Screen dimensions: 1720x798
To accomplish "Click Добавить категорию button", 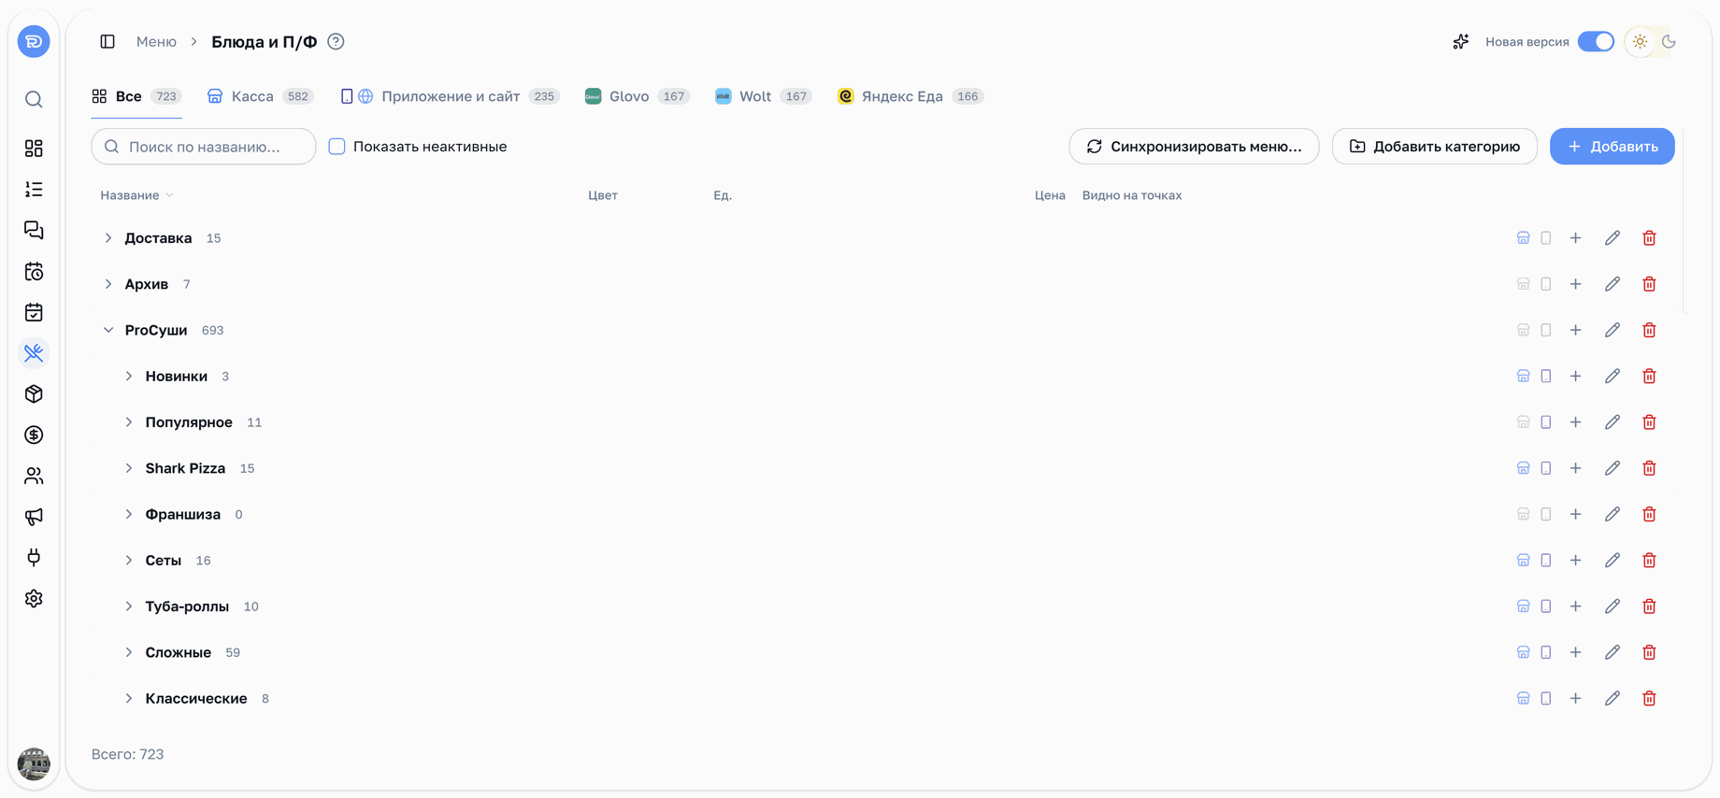I will [1434, 147].
